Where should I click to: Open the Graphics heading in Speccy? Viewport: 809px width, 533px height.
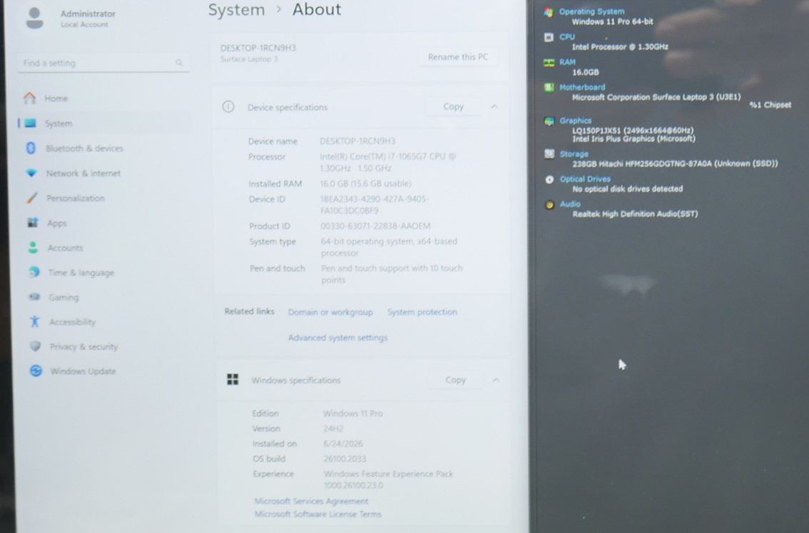point(576,120)
